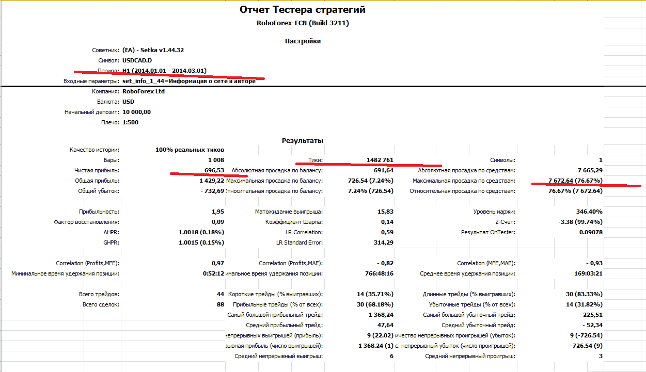Image resolution: width=646 pixels, height=372 pixels.
Task: Select the long trades cell '30 (83.33%)'
Action: (584, 294)
